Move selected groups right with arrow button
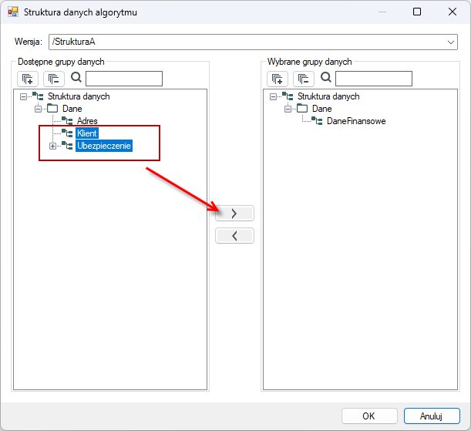 click(x=234, y=214)
